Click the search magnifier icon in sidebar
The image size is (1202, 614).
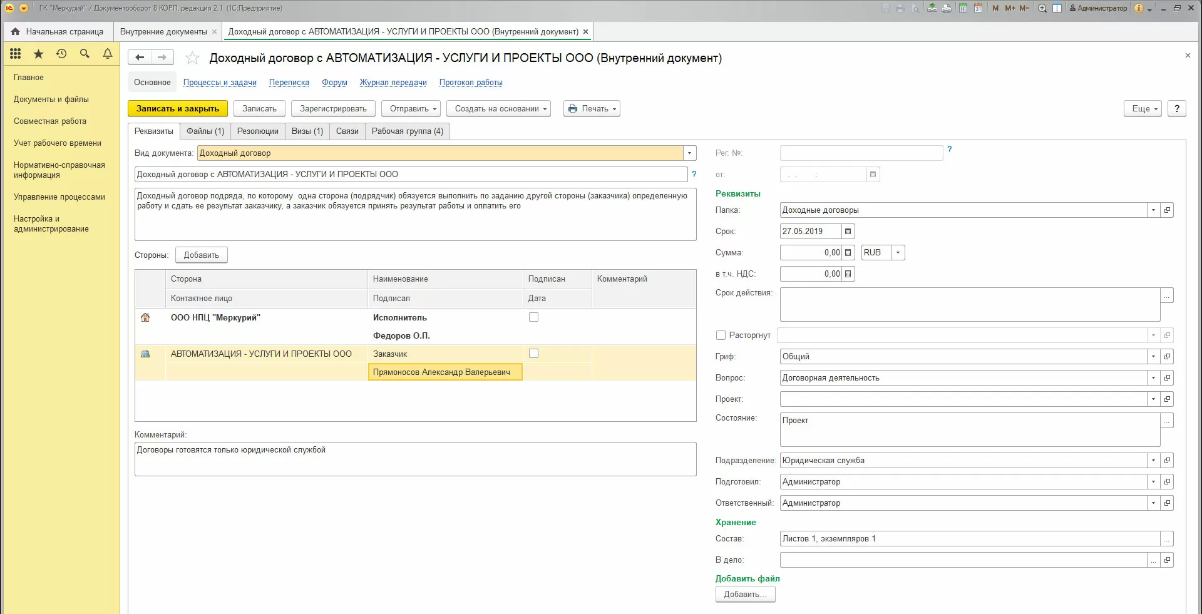(x=85, y=54)
